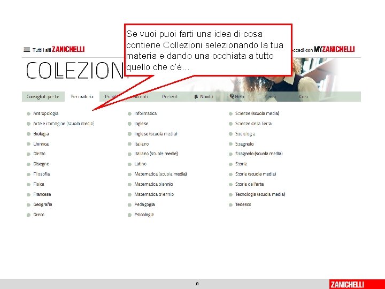
Task: Open Sociologia subject
Action: tap(245, 134)
